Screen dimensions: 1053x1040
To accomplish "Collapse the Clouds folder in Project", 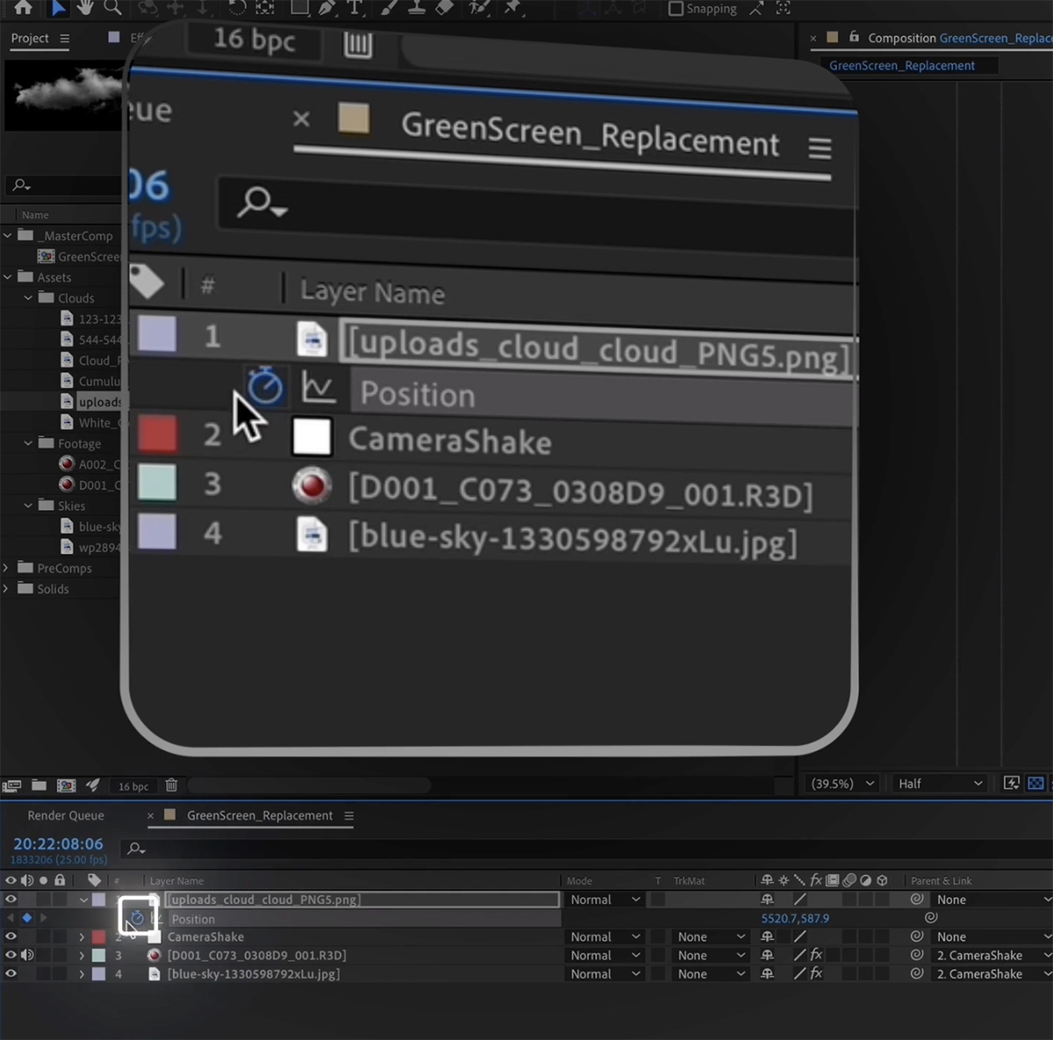I will click(x=28, y=298).
